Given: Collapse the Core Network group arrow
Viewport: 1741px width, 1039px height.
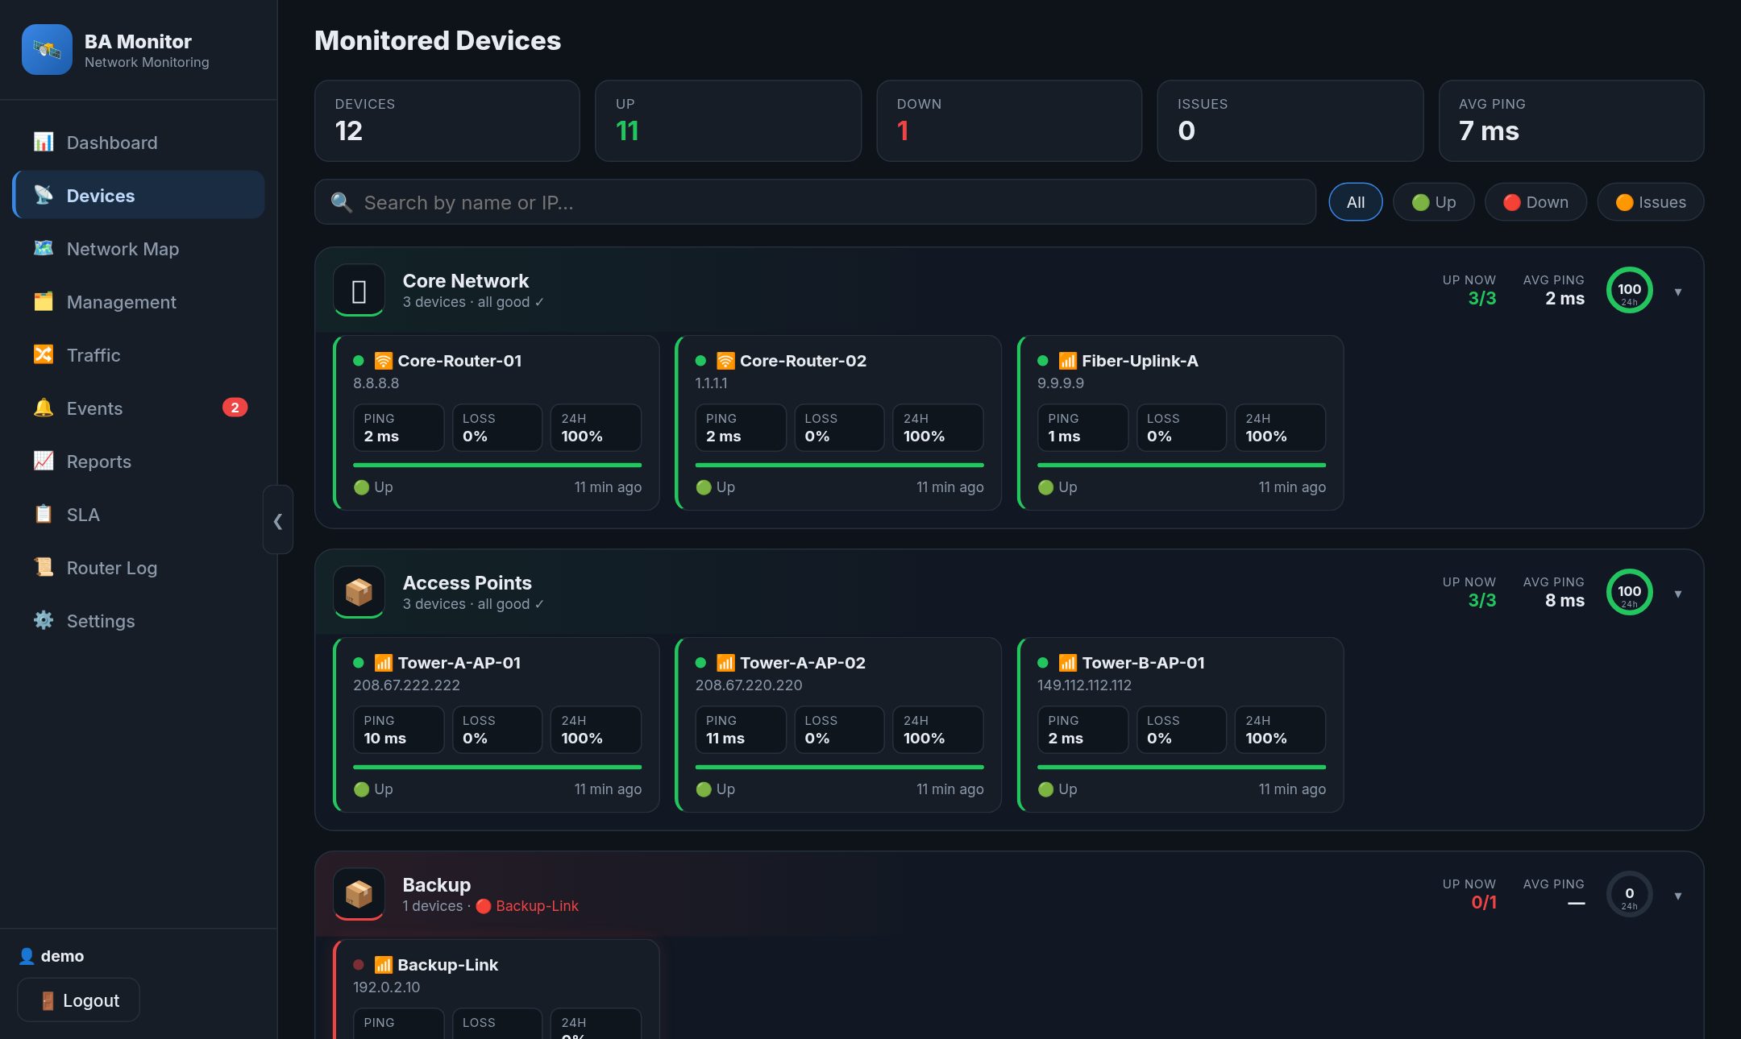Looking at the screenshot, I should pos(1678,292).
